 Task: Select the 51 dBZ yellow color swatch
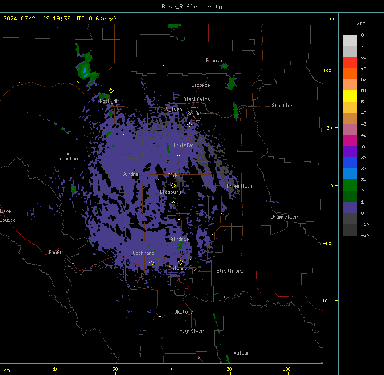coord(350,96)
